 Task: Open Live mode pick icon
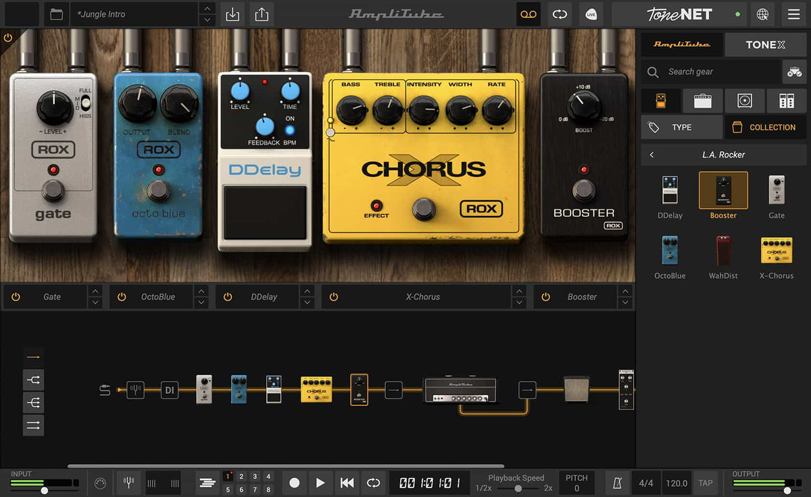591,14
